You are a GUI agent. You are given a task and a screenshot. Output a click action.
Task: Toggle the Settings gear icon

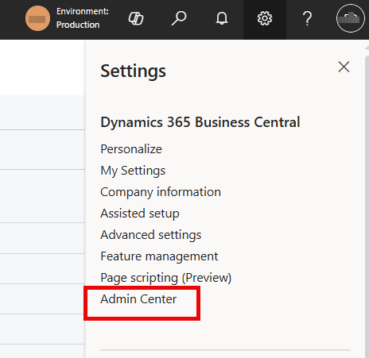pyautogui.click(x=265, y=18)
